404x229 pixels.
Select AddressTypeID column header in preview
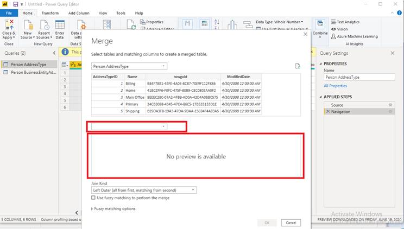[108, 77]
